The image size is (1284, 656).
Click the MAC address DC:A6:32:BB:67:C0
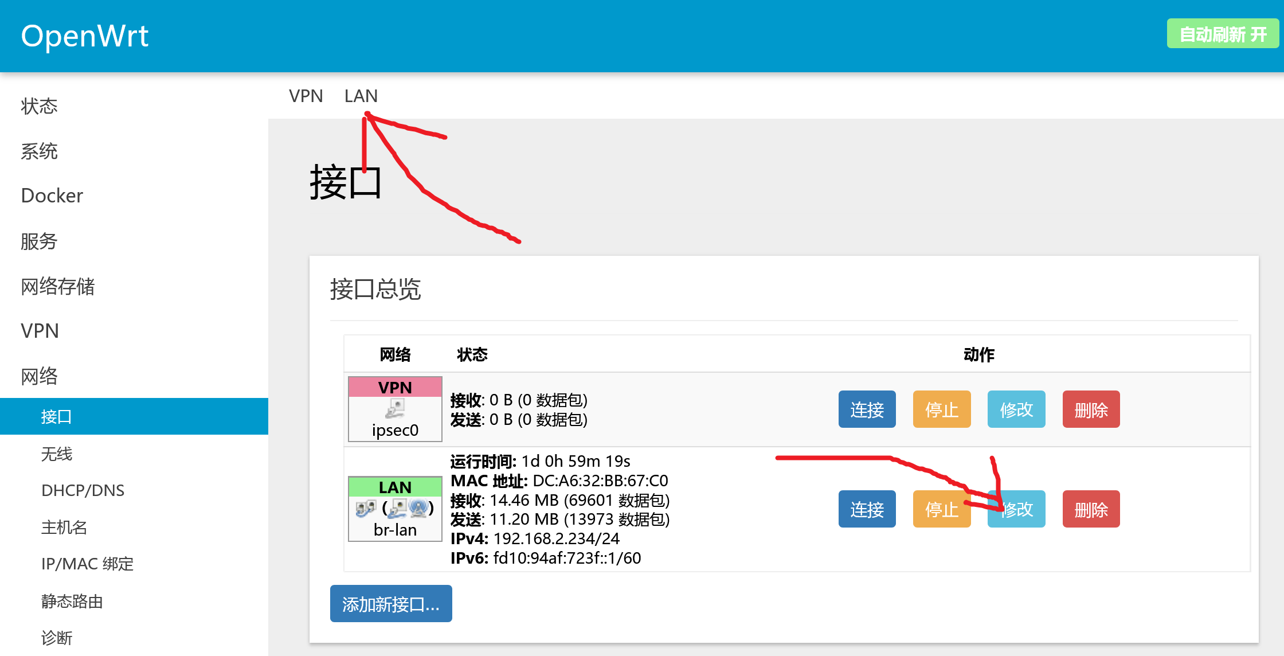click(600, 481)
